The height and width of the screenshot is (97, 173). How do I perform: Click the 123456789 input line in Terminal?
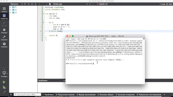click(70, 58)
